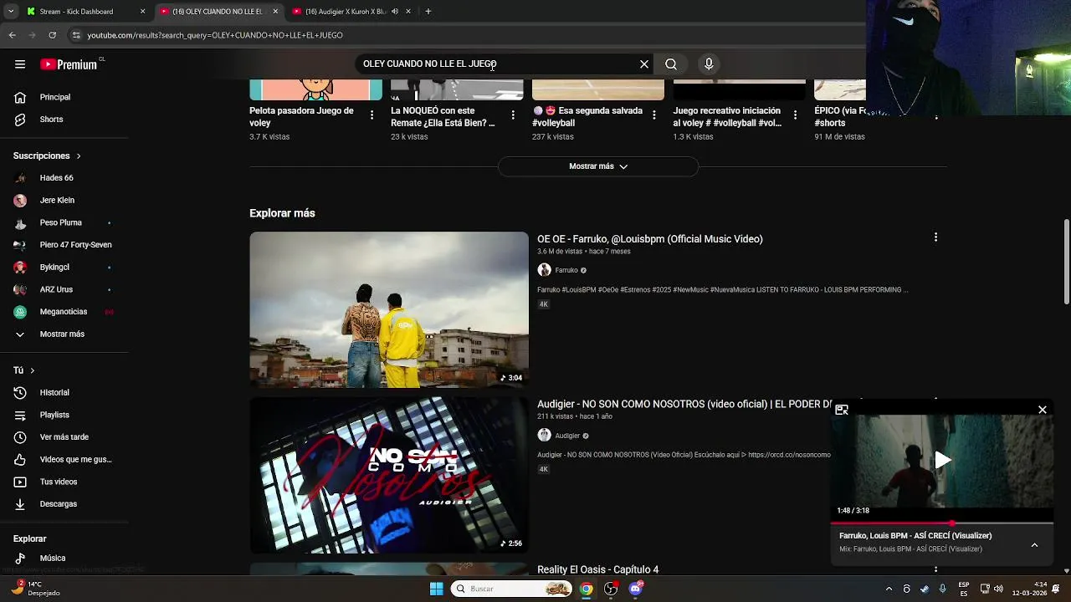Open OE OE - Farruko video title
This screenshot has width=1071, height=602.
pyautogui.click(x=650, y=239)
